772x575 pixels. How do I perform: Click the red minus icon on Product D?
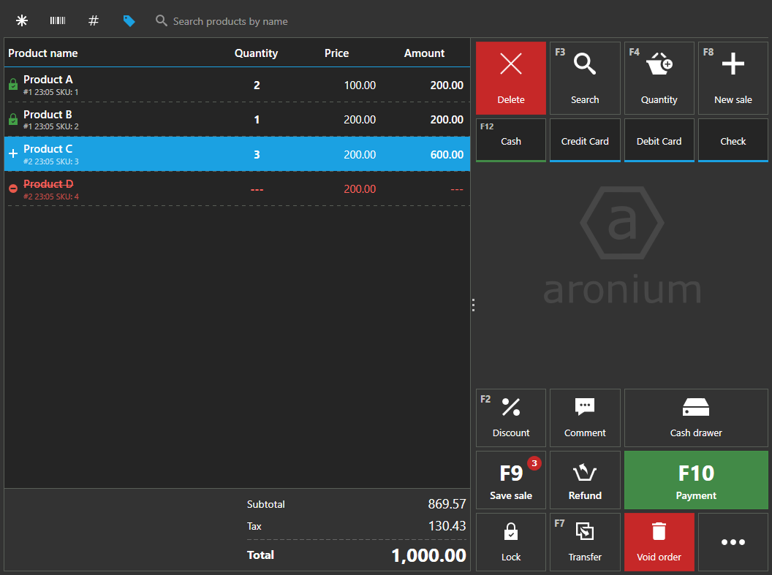click(x=12, y=189)
